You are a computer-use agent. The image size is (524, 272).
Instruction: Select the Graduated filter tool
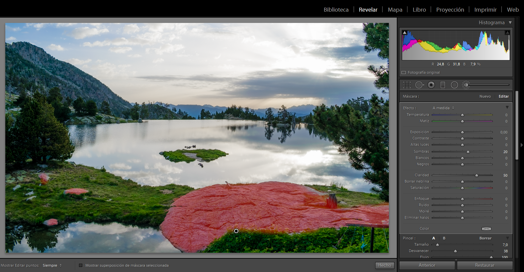tap(443, 85)
